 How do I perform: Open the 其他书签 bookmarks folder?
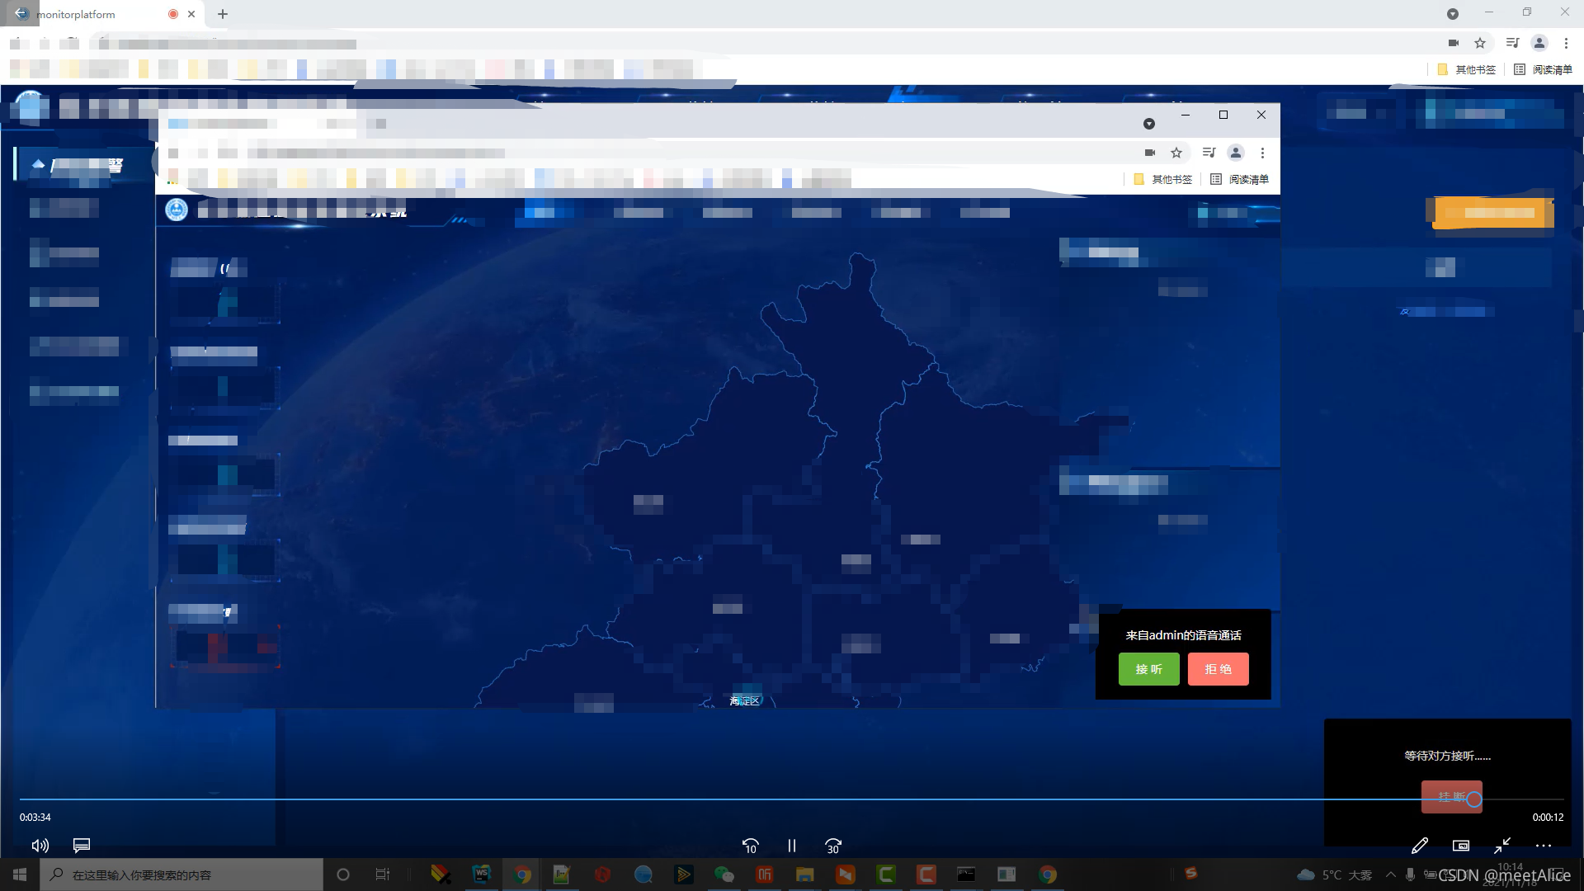(x=1467, y=70)
